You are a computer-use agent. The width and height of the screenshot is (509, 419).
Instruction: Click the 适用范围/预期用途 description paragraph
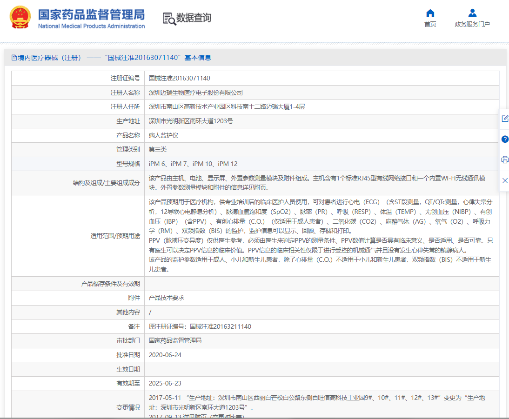click(x=321, y=236)
